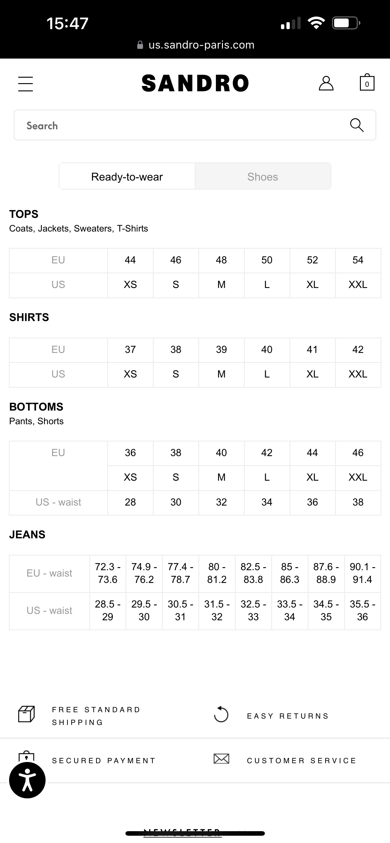Open the shopping bag icon
The width and height of the screenshot is (390, 843).
click(x=367, y=83)
